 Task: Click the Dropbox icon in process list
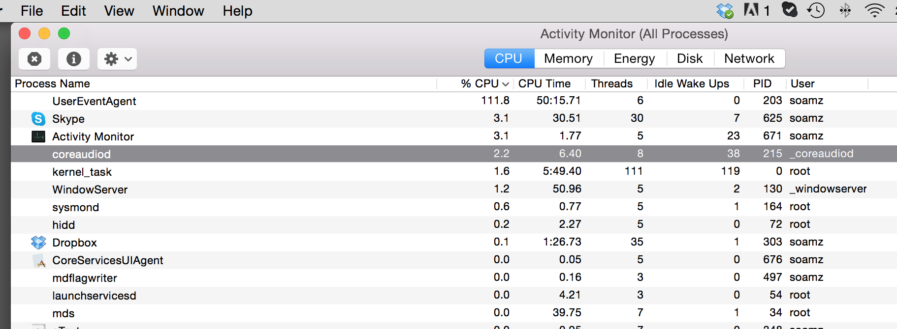coord(38,243)
